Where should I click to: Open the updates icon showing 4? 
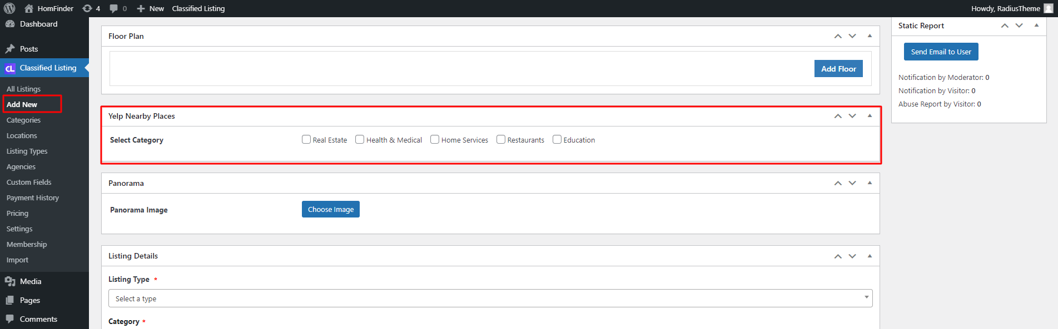(x=87, y=8)
